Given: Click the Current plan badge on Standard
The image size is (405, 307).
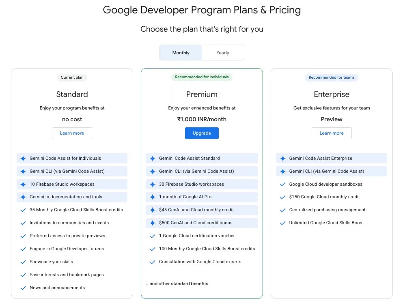Looking at the screenshot, I should pos(72,77).
